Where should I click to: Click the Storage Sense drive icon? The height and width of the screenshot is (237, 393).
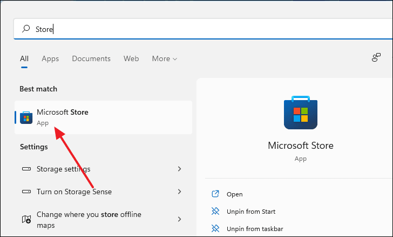26,192
